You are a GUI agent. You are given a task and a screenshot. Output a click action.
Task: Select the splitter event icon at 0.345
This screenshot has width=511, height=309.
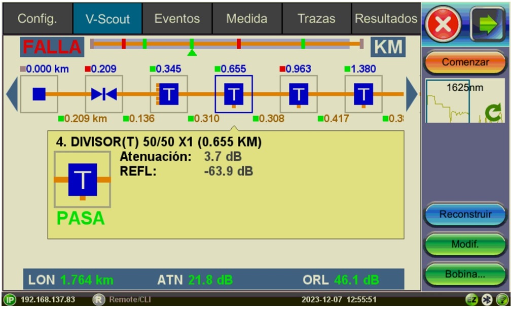click(x=169, y=94)
